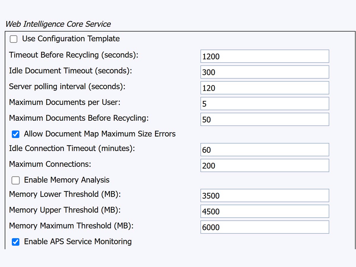Click the Memory Lower Threshold (MB) label
Image resolution: width=356 pixels, height=267 pixels.
tap(65, 194)
